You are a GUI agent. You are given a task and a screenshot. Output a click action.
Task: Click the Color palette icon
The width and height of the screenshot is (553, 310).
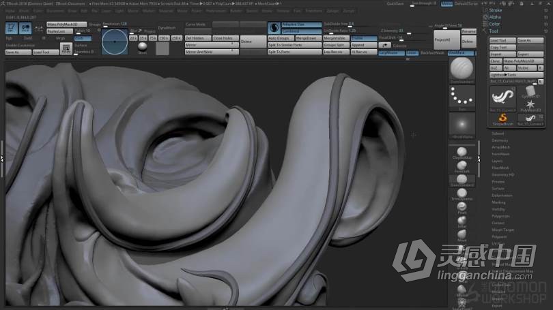click(x=485, y=24)
